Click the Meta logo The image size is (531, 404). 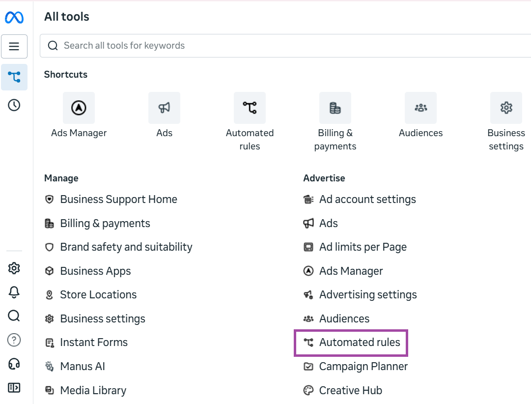pos(14,17)
